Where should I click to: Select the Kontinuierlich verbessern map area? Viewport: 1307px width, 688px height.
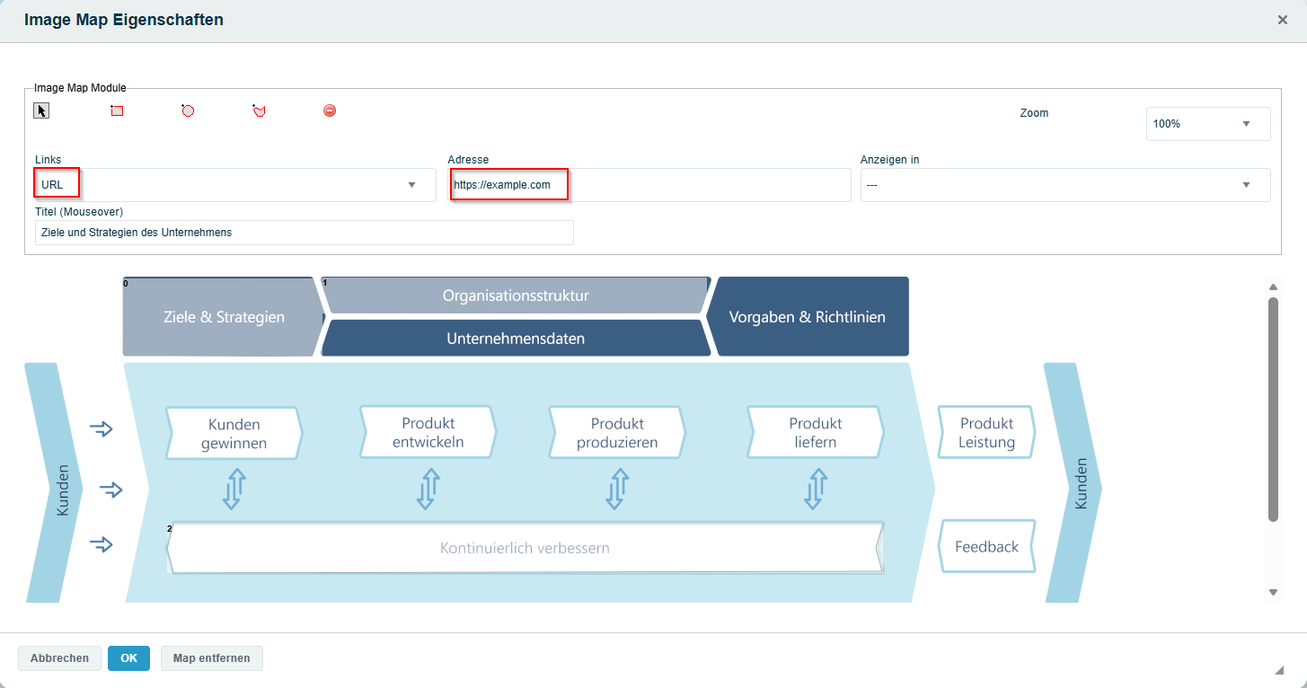525,547
